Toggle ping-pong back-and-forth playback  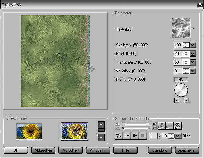pos(118,136)
